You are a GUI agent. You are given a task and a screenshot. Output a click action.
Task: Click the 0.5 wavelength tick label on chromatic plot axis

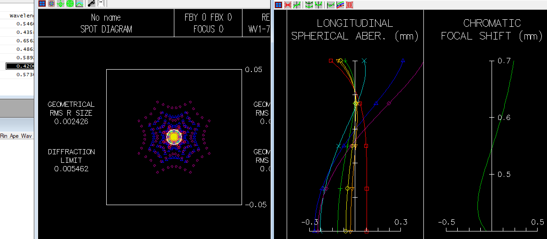(504, 174)
